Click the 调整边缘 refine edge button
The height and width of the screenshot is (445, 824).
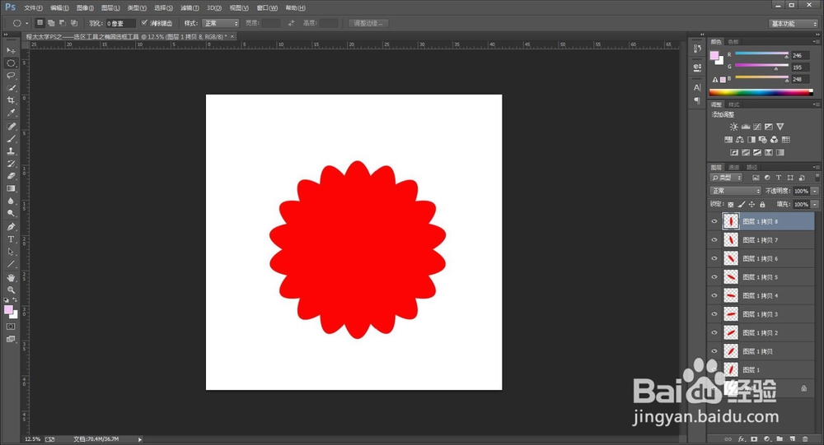coord(368,23)
